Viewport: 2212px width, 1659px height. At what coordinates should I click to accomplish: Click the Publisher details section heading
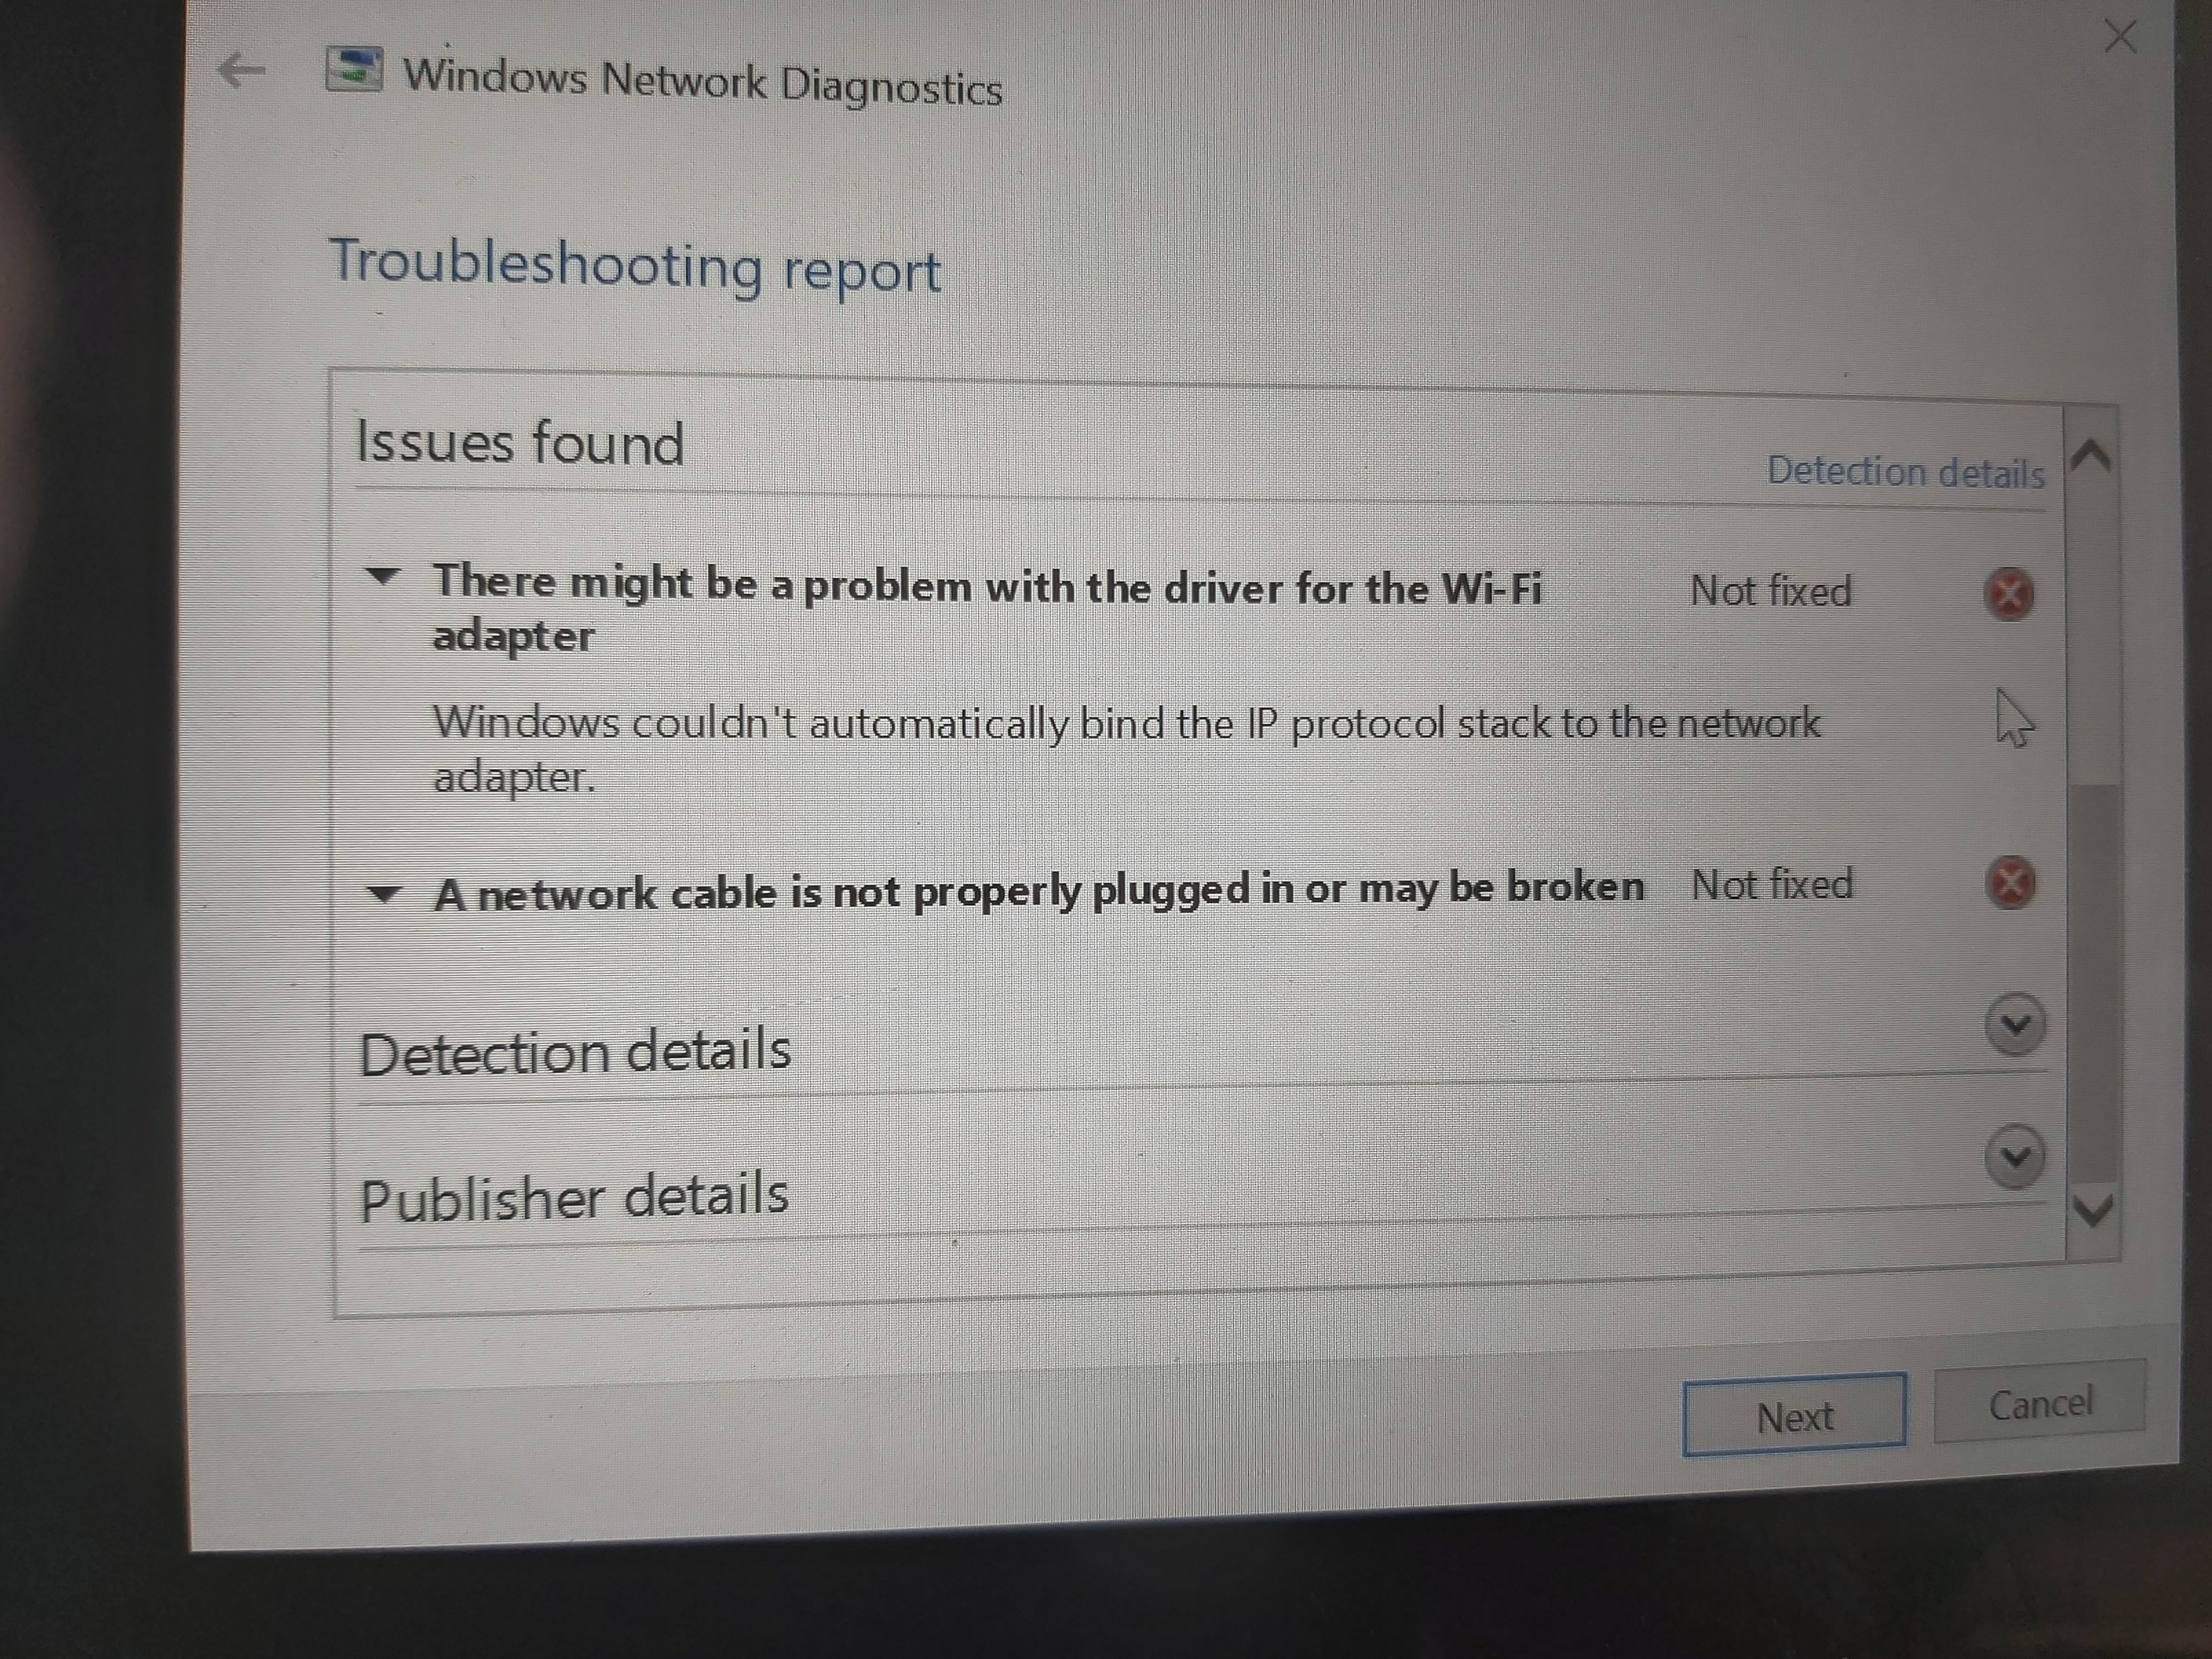[x=574, y=1197]
